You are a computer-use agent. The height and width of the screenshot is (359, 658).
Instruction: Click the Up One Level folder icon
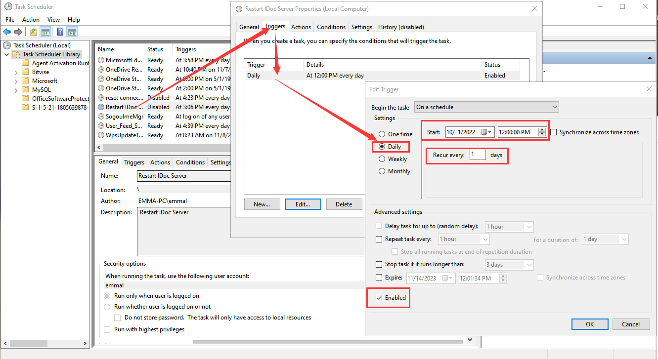(34, 32)
